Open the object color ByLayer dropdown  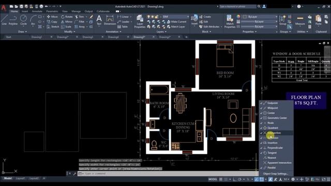pos(260,17)
